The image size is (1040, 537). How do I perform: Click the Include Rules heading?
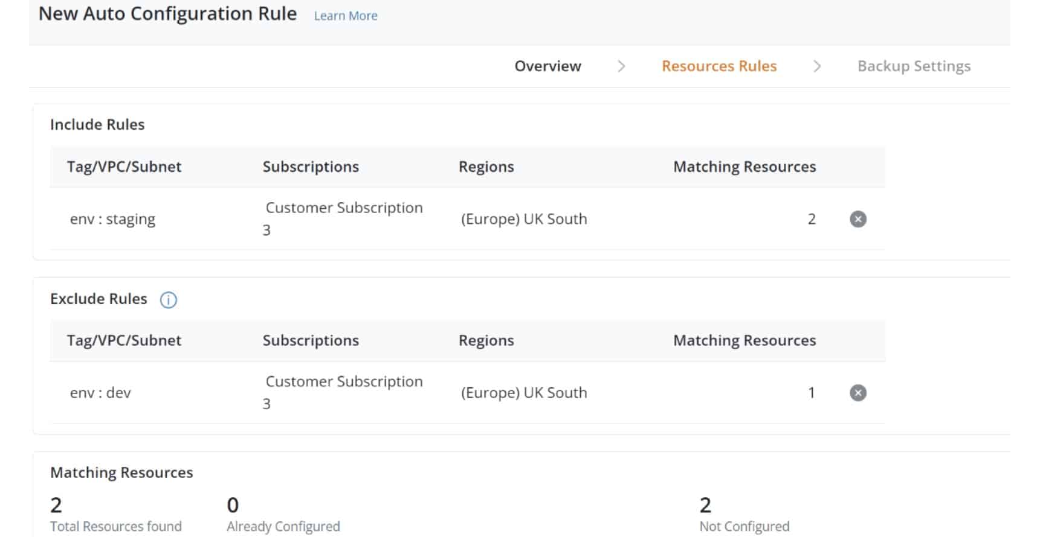97,124
